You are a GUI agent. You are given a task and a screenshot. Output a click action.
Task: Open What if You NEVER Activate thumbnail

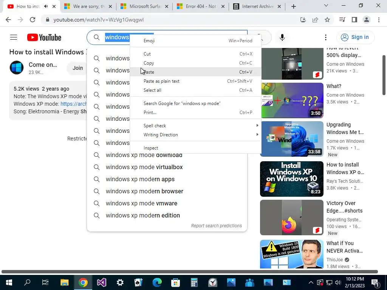292,254
